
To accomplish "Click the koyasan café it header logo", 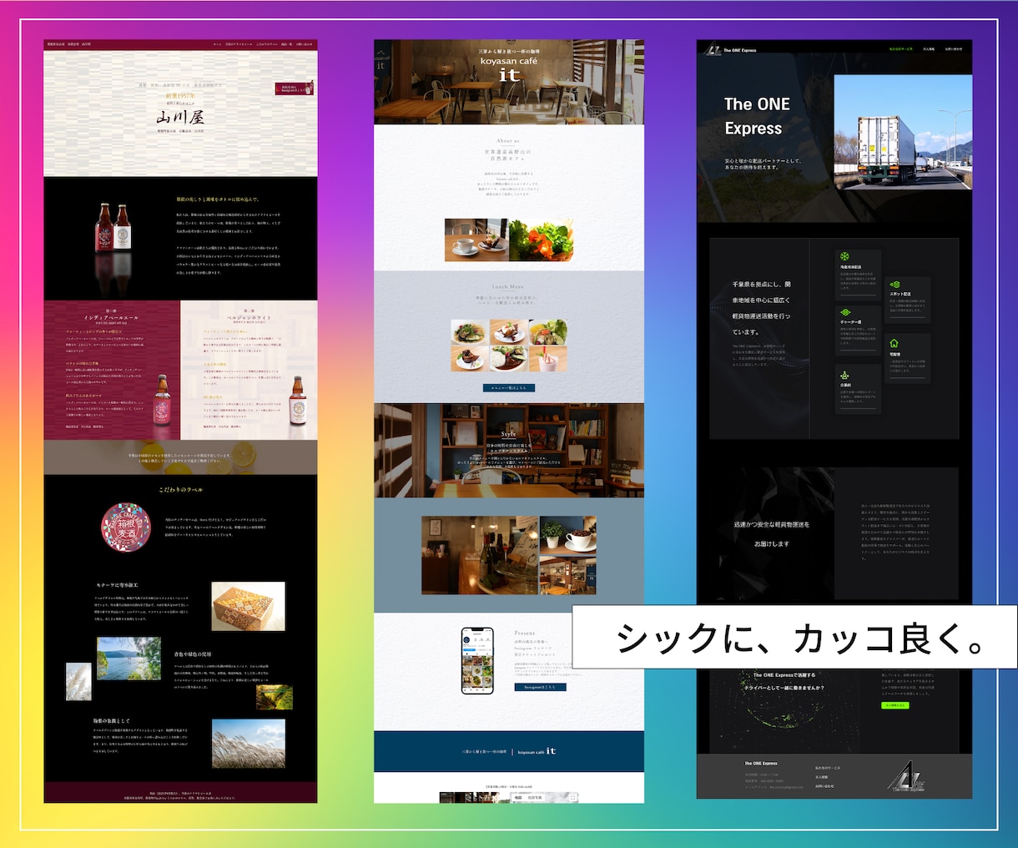I will click(509, 68).
